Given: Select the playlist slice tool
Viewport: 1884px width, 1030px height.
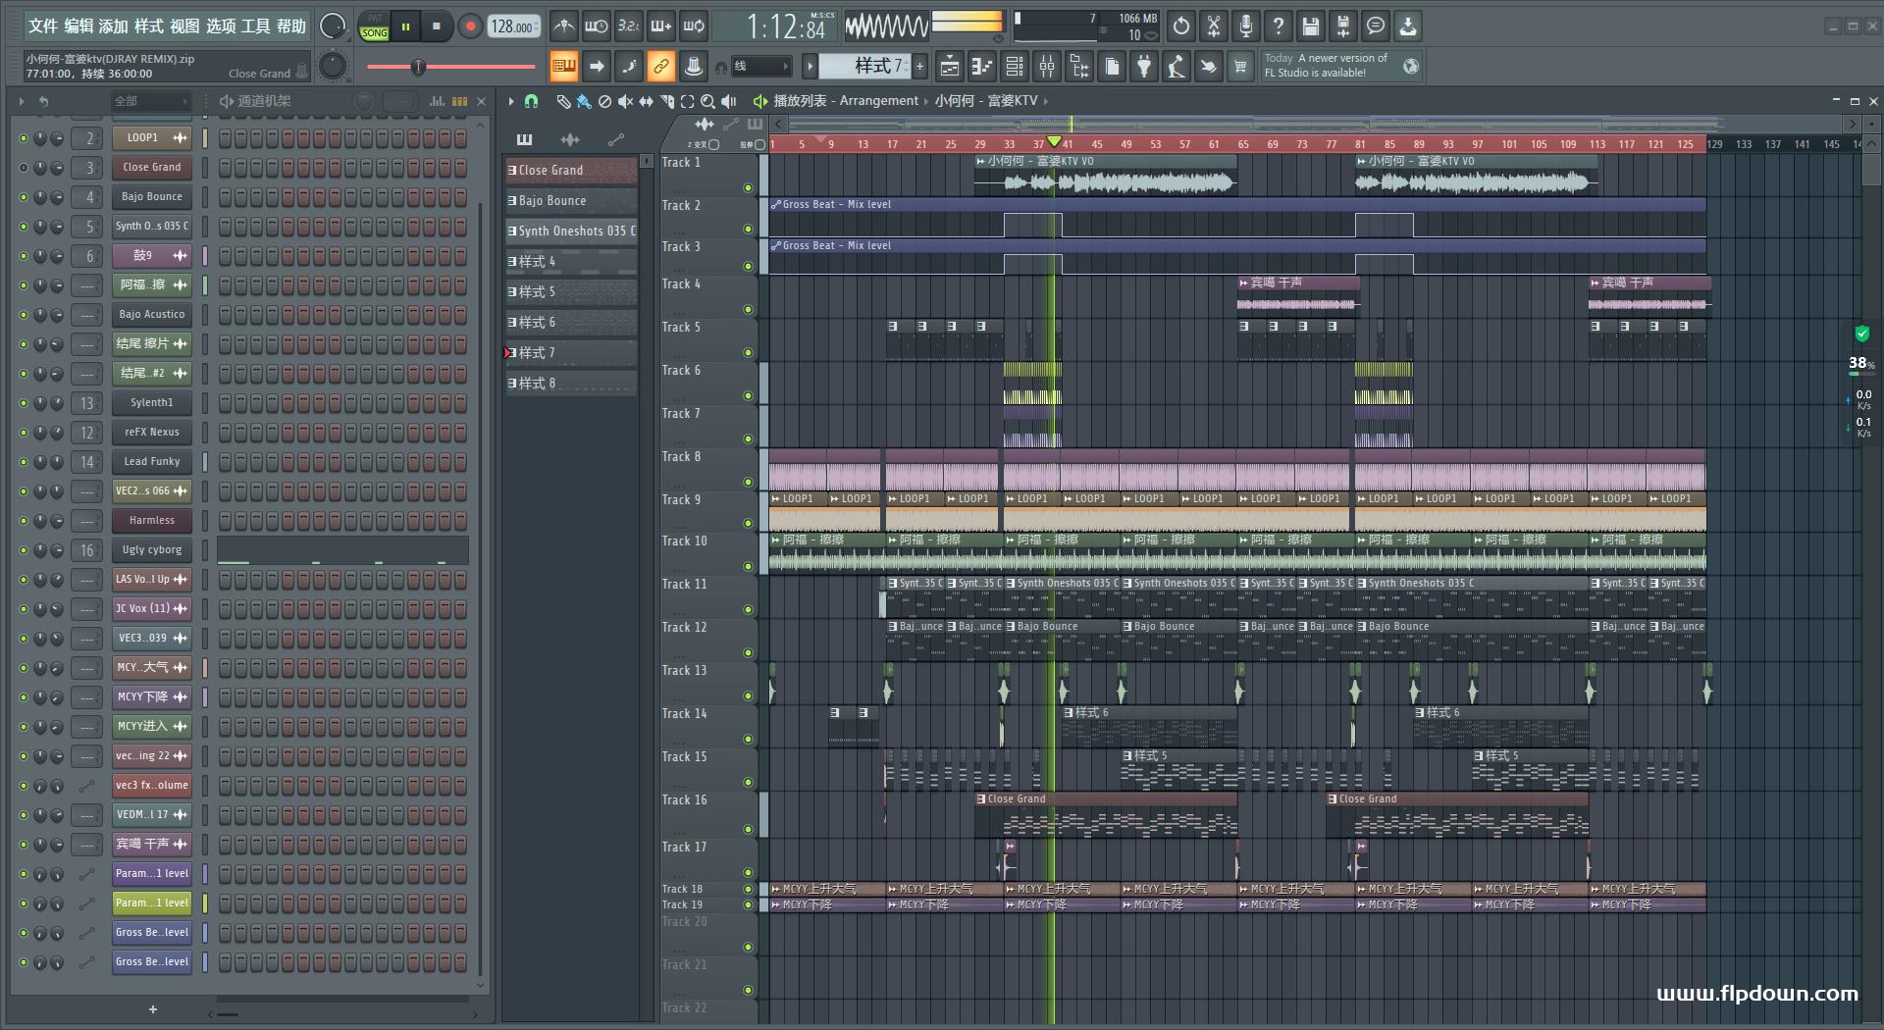Looking at the screenshot, I should [666, 101].
